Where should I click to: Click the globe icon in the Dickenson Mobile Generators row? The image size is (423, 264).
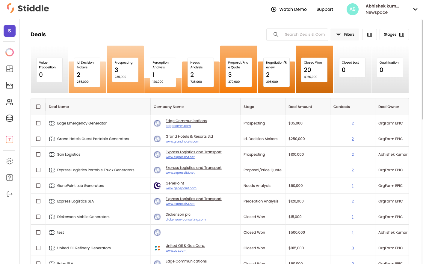tap(157, 217)
